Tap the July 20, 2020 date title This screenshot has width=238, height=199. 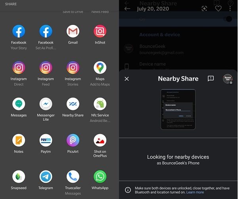(153, 9)
